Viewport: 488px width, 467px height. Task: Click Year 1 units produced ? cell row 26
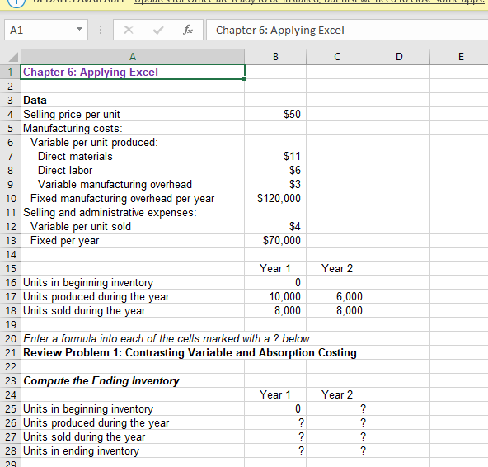(x=275, y=422)
